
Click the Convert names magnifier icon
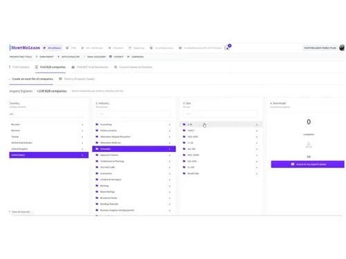coord(116,67)
